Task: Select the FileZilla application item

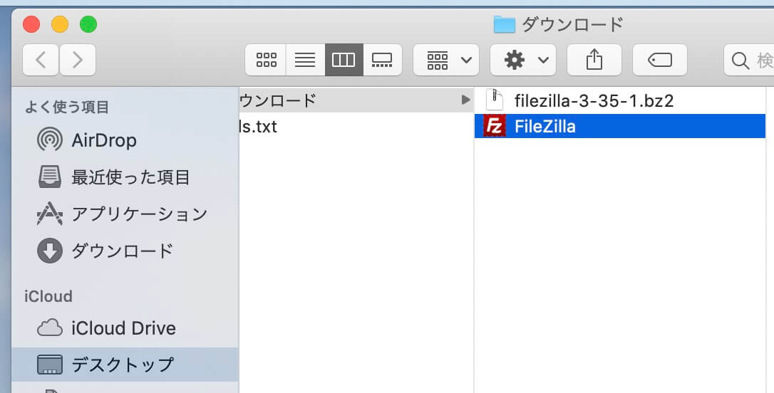Action: (x=545, y=127)
